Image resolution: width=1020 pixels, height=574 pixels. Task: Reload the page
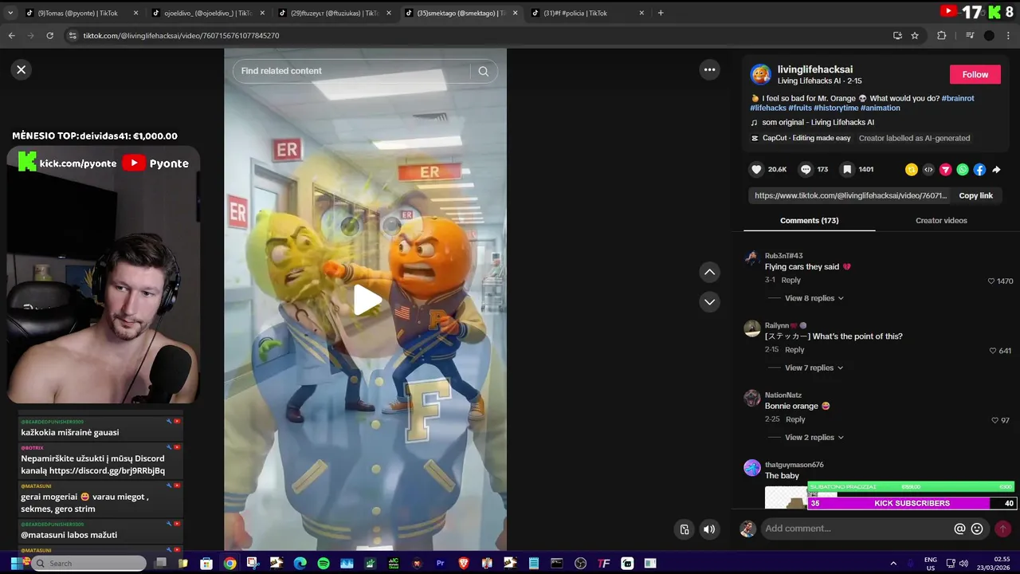(49, 35)
